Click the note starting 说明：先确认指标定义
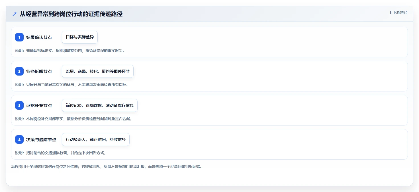 pos(70,51)
